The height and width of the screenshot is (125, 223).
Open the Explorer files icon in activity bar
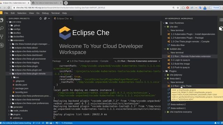coord(2,20)
